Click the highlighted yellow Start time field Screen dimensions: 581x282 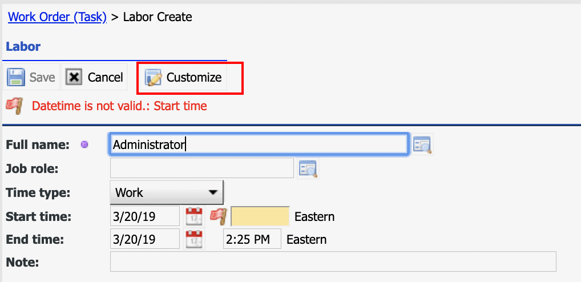point(260,216)
